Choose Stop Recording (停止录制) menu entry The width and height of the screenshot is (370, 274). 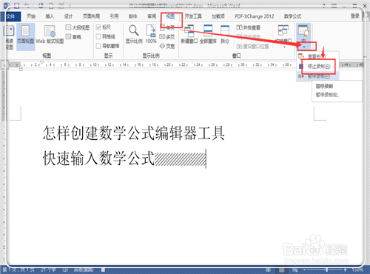(317, 67)
